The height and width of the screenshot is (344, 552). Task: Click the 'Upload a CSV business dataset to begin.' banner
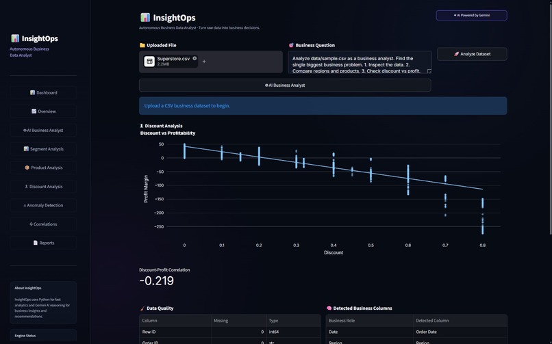[323, 106]
